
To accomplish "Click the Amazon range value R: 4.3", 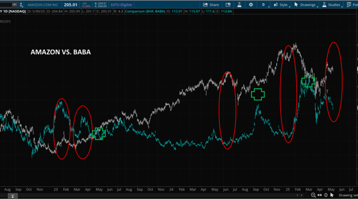I will tap(119, 12).
